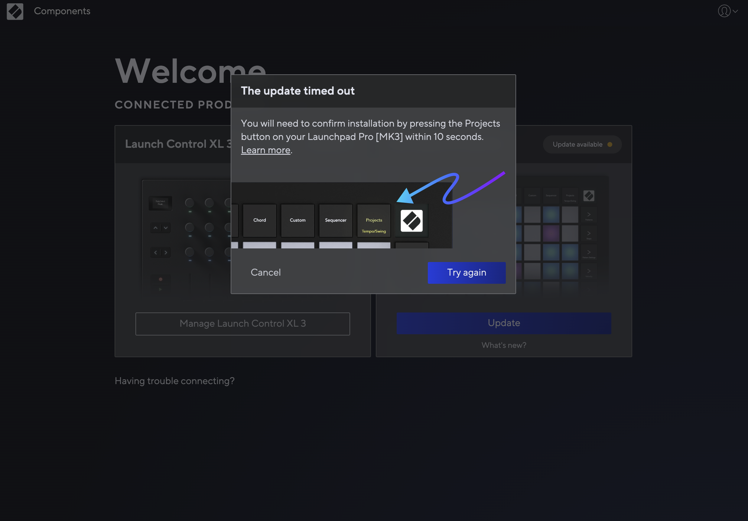The height and width of the screenshot is (521, 748).
Task: Click the Projects Tempo/Swing pad illustration
Action: point(373,221)
